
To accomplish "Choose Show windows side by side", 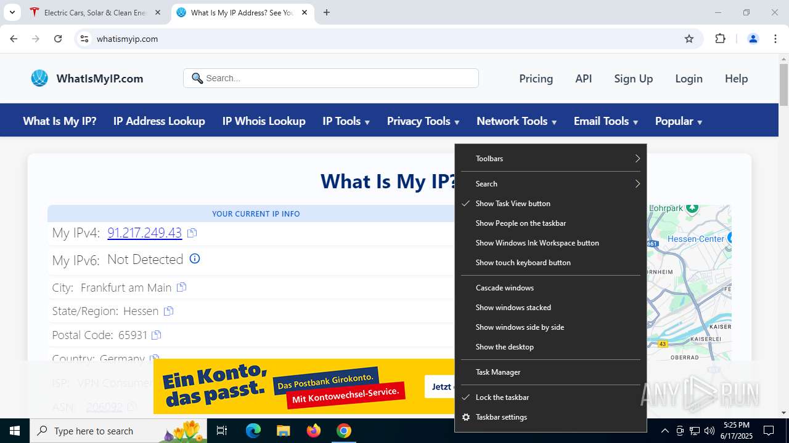I will point(550,327).
